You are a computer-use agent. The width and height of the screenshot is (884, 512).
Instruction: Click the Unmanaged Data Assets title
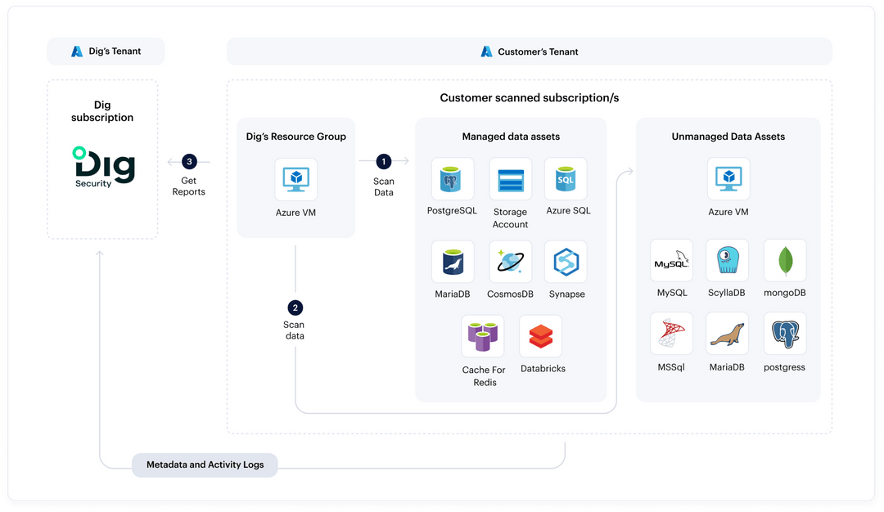(x=728, y=137)
